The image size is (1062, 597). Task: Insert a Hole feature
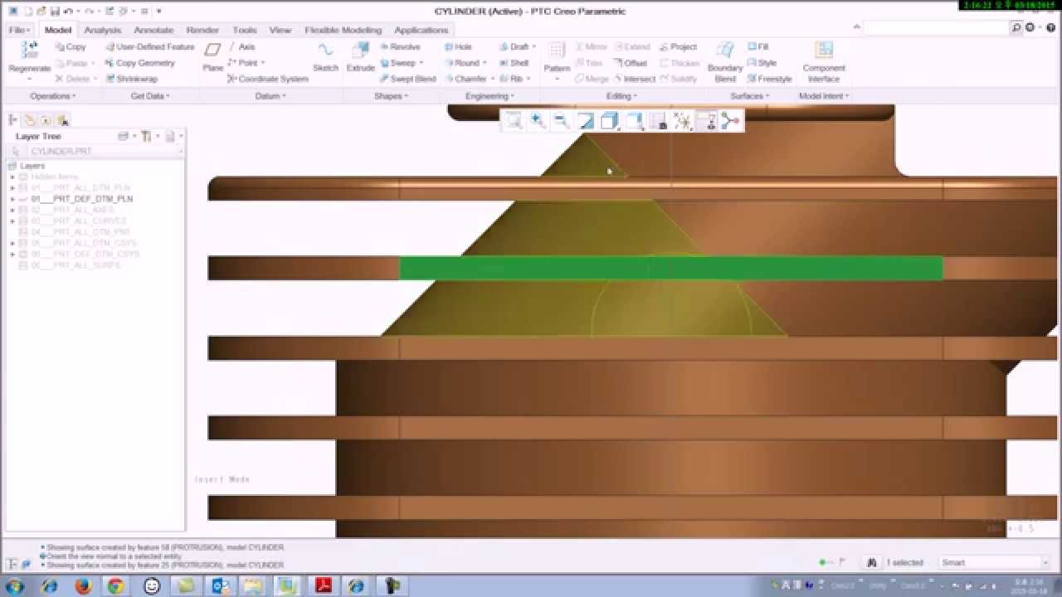(x=458, y=47)
